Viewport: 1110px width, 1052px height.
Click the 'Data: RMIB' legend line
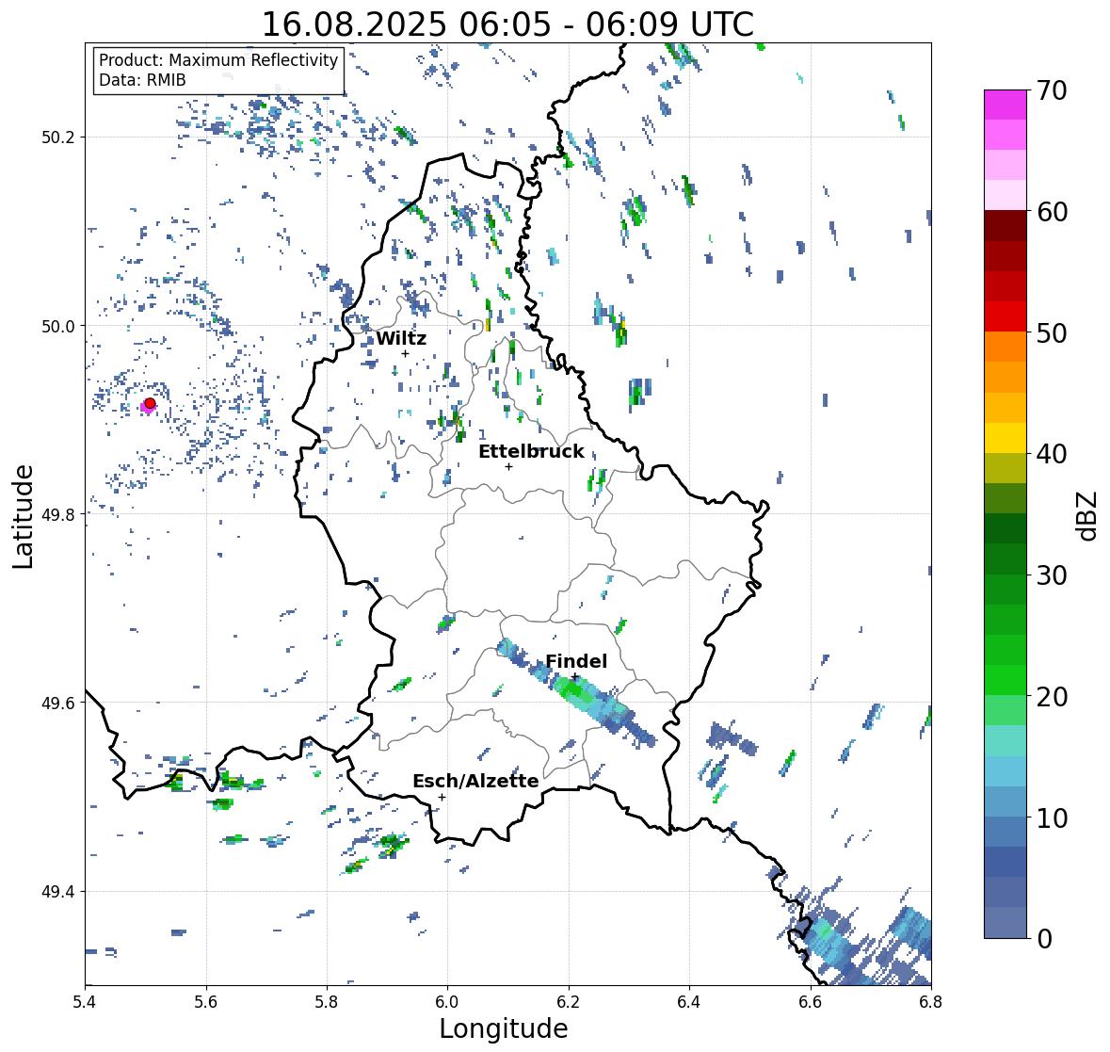tap(142, 80)
